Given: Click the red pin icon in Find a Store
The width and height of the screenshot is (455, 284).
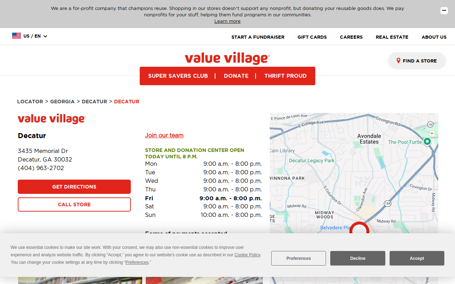Looking at the screenshot, I should [398, 61].
